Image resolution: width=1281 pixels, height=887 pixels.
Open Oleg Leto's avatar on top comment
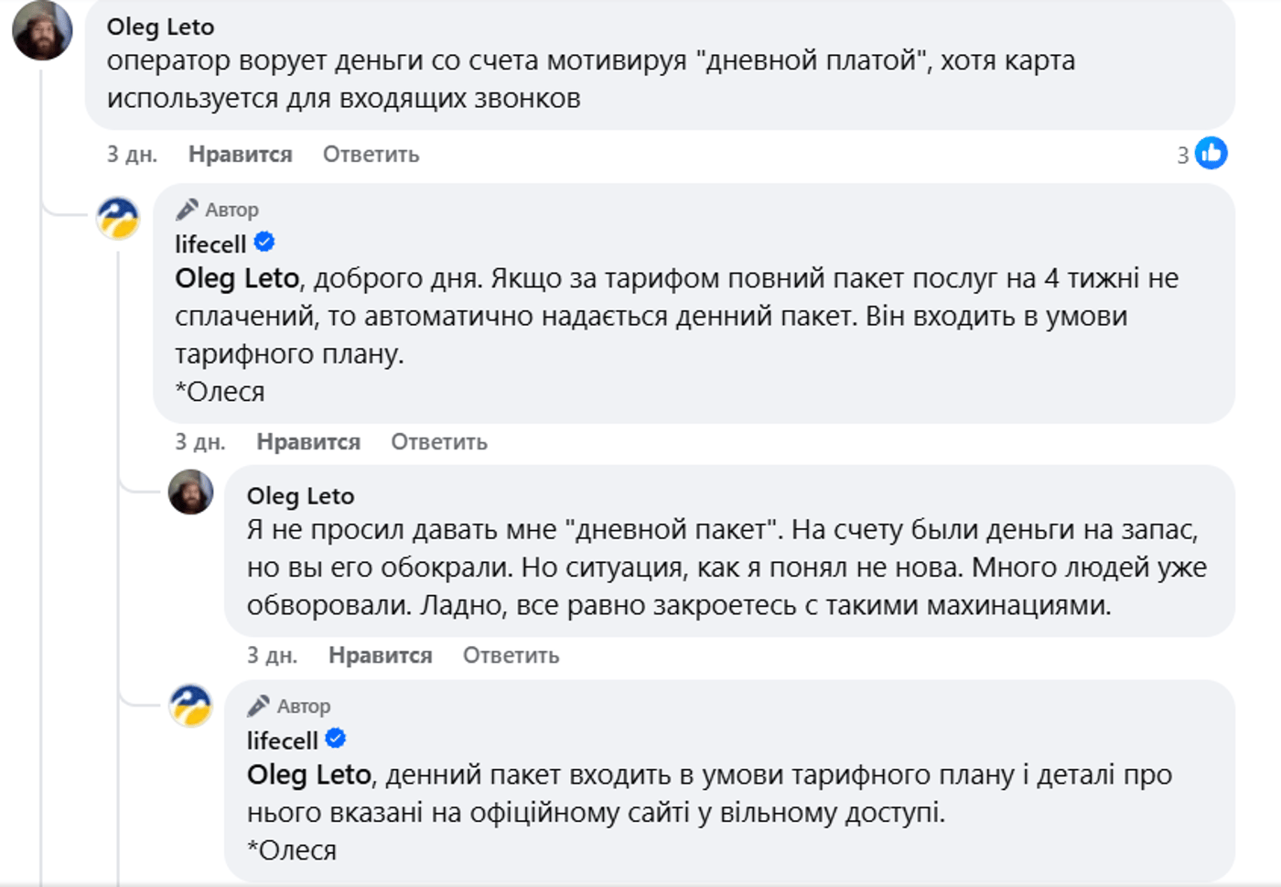pyautogui.click(x=42, y=31)
